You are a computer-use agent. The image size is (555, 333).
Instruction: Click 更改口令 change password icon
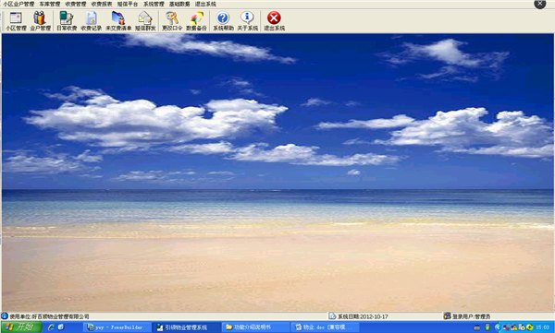click(172, 21)
